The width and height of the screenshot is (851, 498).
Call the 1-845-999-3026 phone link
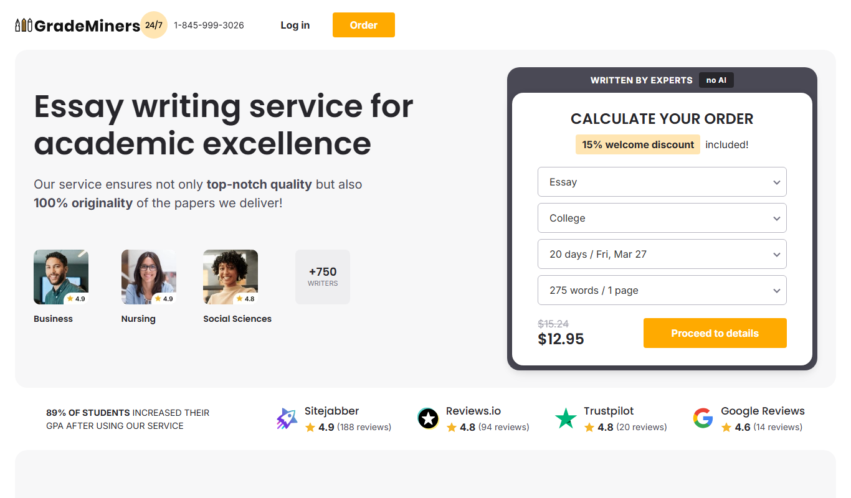pyautogui.click(x=209, y=25)
